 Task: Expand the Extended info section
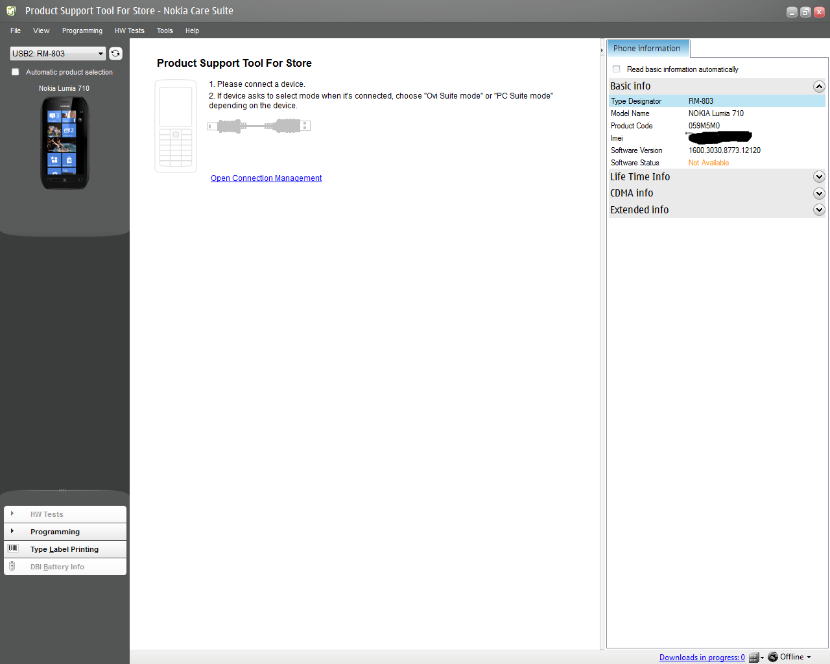(x=819, y=209)
